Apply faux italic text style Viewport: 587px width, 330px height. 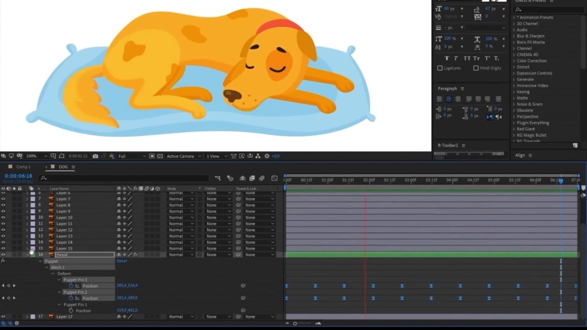point(456,58)
